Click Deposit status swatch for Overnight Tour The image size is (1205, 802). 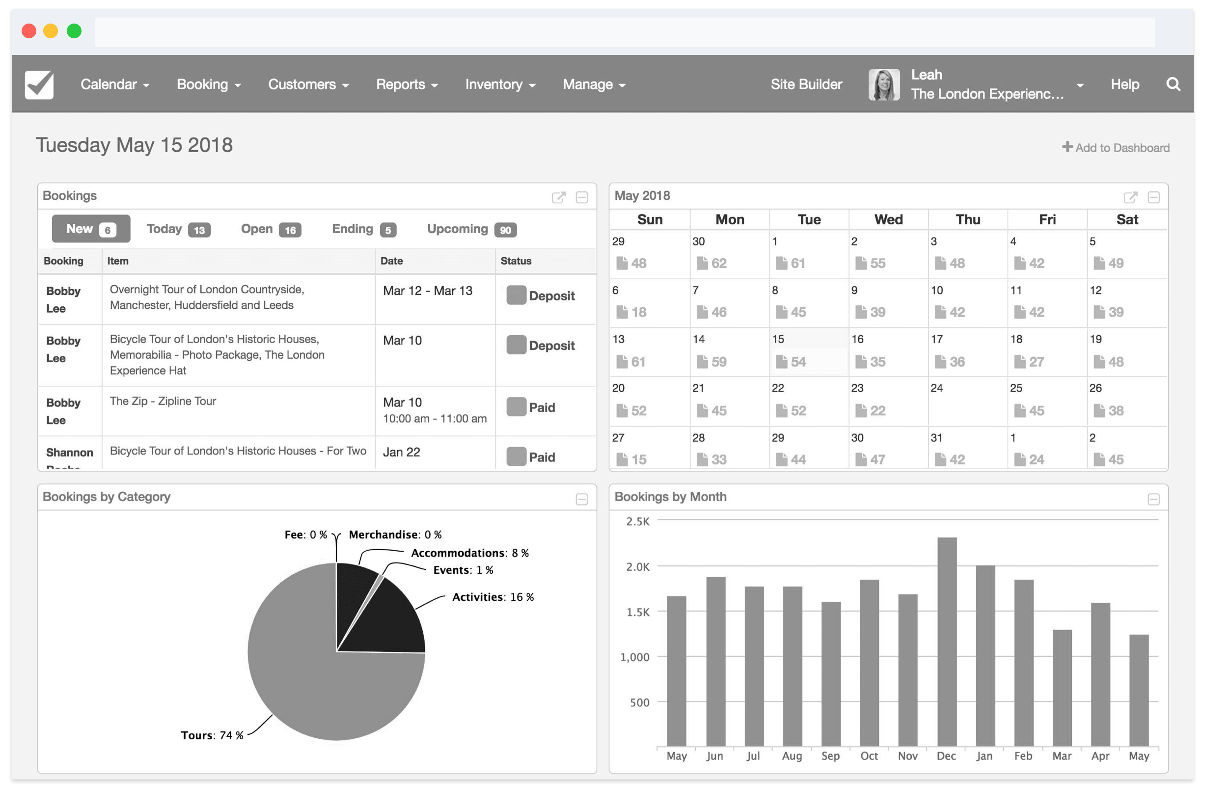[x=516, y=295]
